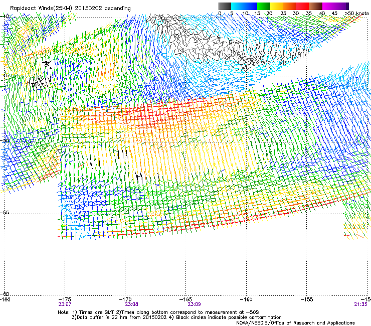Click the '-60' latitude label

[5, 294]
